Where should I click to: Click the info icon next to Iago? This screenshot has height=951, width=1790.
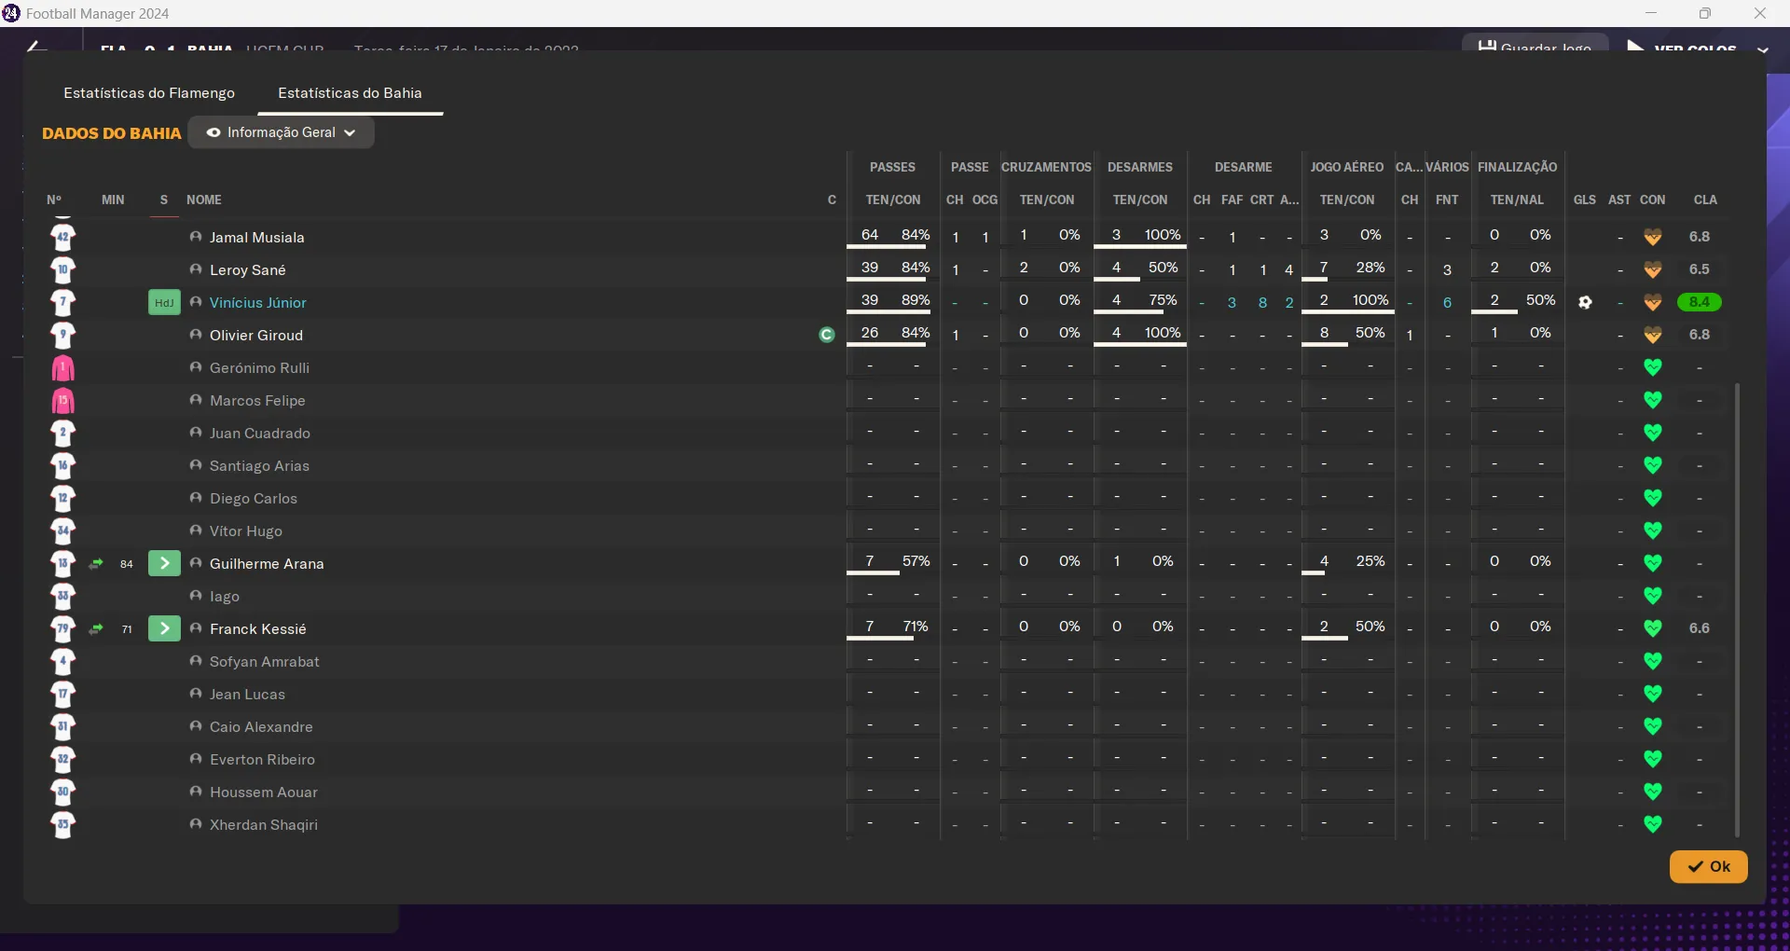(196, 596)
